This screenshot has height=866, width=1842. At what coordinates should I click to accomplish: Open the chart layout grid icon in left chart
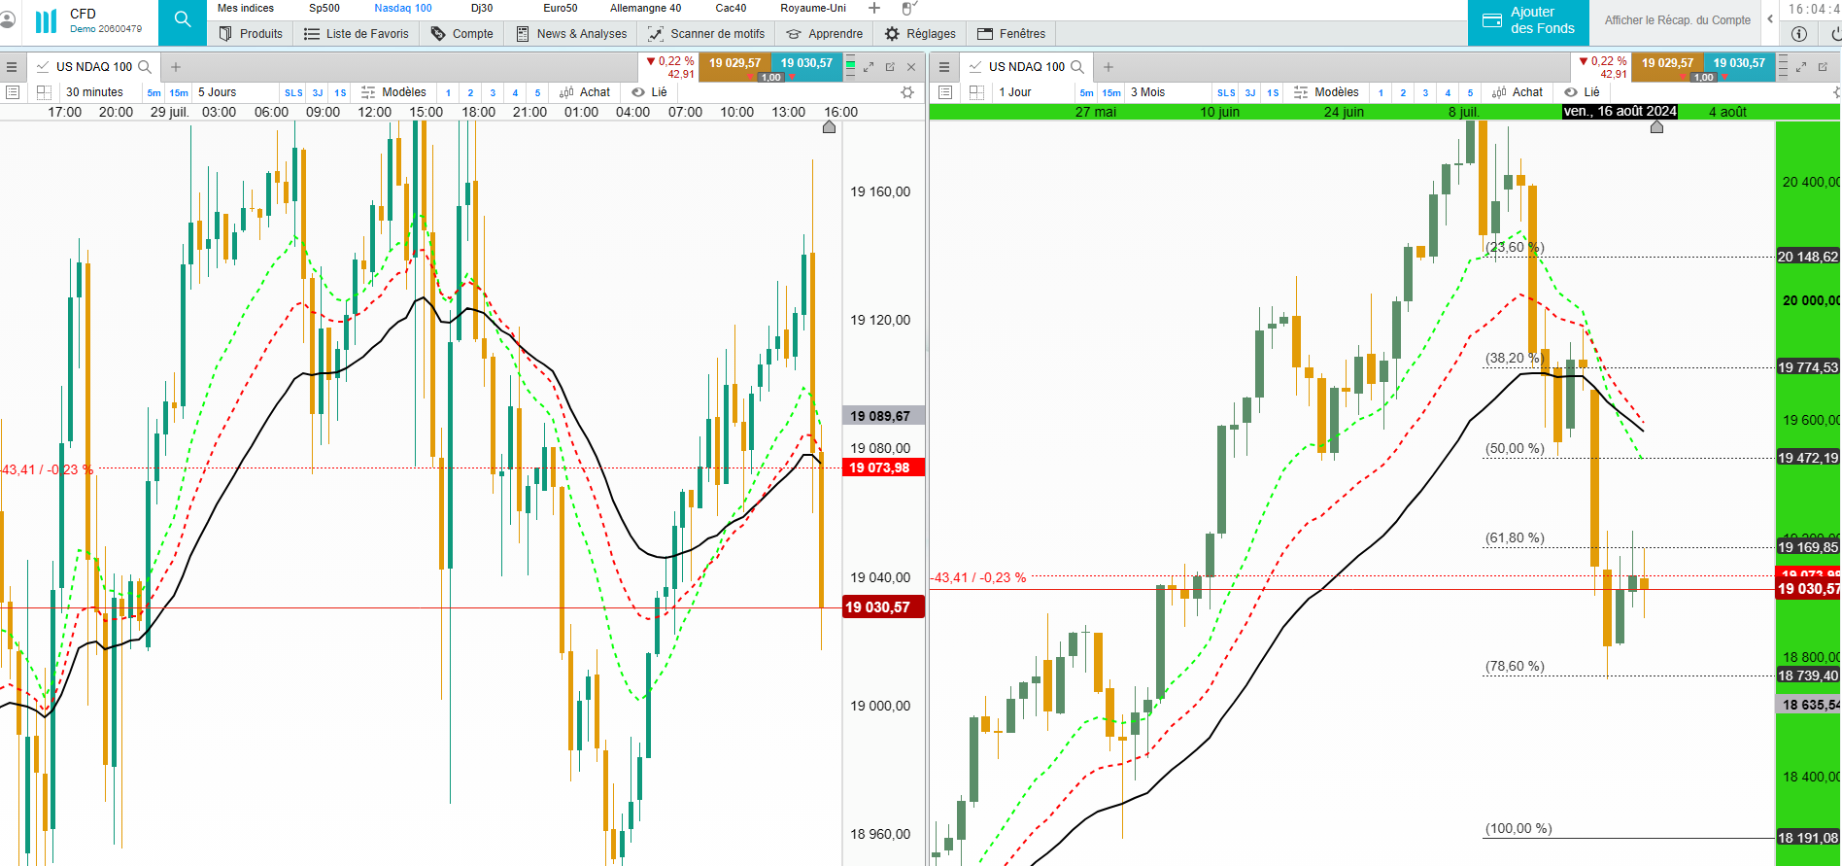click(44, 92)
